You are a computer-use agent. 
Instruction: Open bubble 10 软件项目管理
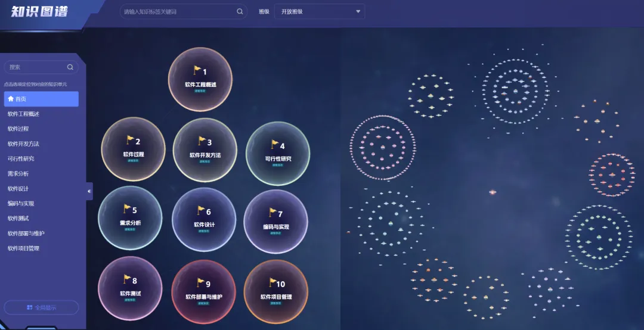click(275, 292)
